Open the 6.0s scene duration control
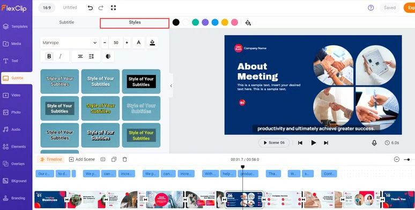 [392, 143]
